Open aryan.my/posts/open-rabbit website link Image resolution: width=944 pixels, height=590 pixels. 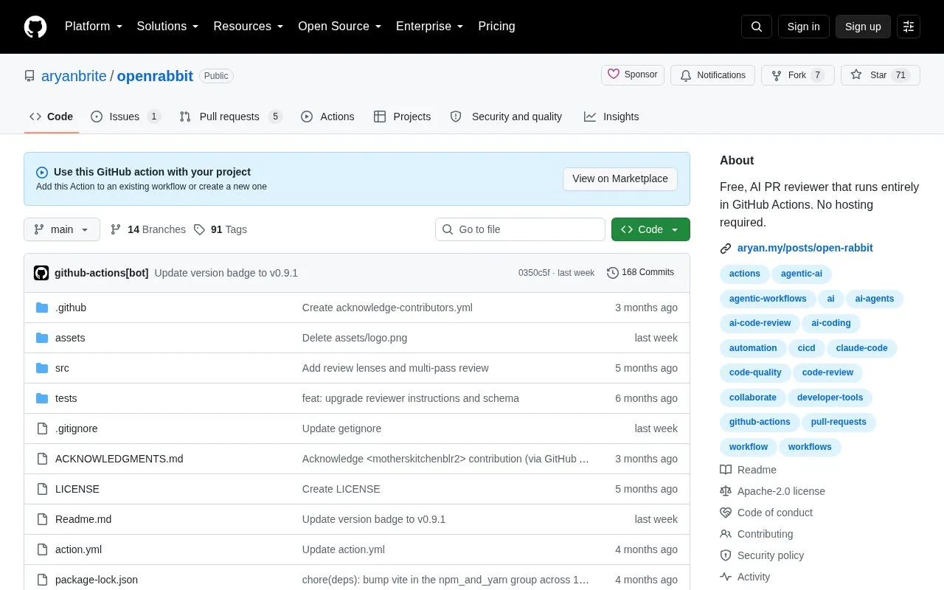(x=805, y=248)
